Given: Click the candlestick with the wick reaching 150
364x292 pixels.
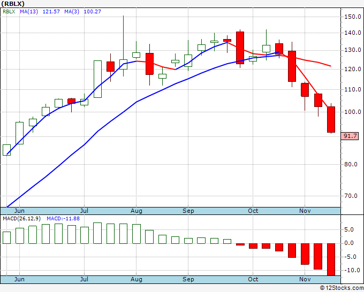Looking at the screenshot, I should coord(123,65).
